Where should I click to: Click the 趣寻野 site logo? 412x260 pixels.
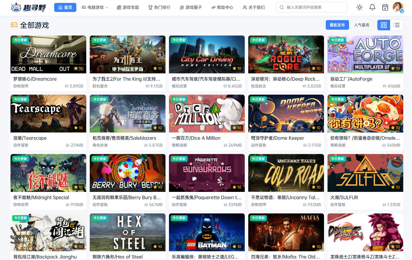click(x=29, y=7)
